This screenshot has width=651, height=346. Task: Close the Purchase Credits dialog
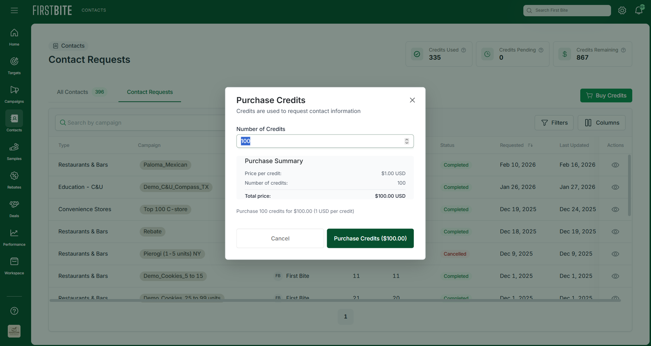click(x=412, y=100)
